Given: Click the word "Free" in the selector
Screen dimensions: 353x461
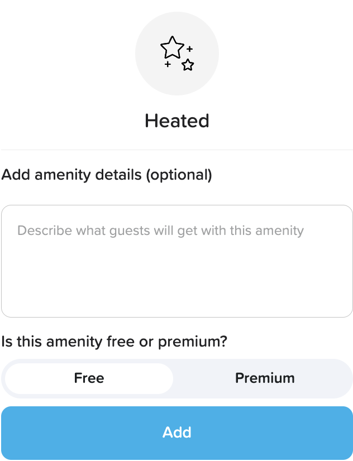Looking at the screenshot, I should (x=89, y=378).
